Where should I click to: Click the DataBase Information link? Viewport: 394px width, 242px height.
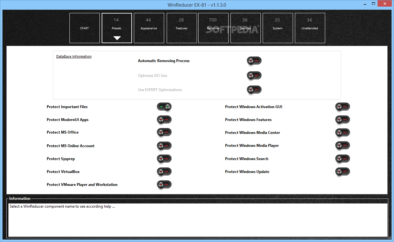pyautogui.click(x=74, y=56)
